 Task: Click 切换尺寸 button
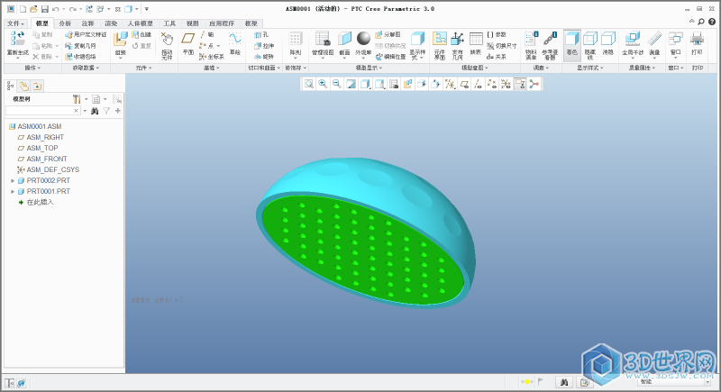502,45
